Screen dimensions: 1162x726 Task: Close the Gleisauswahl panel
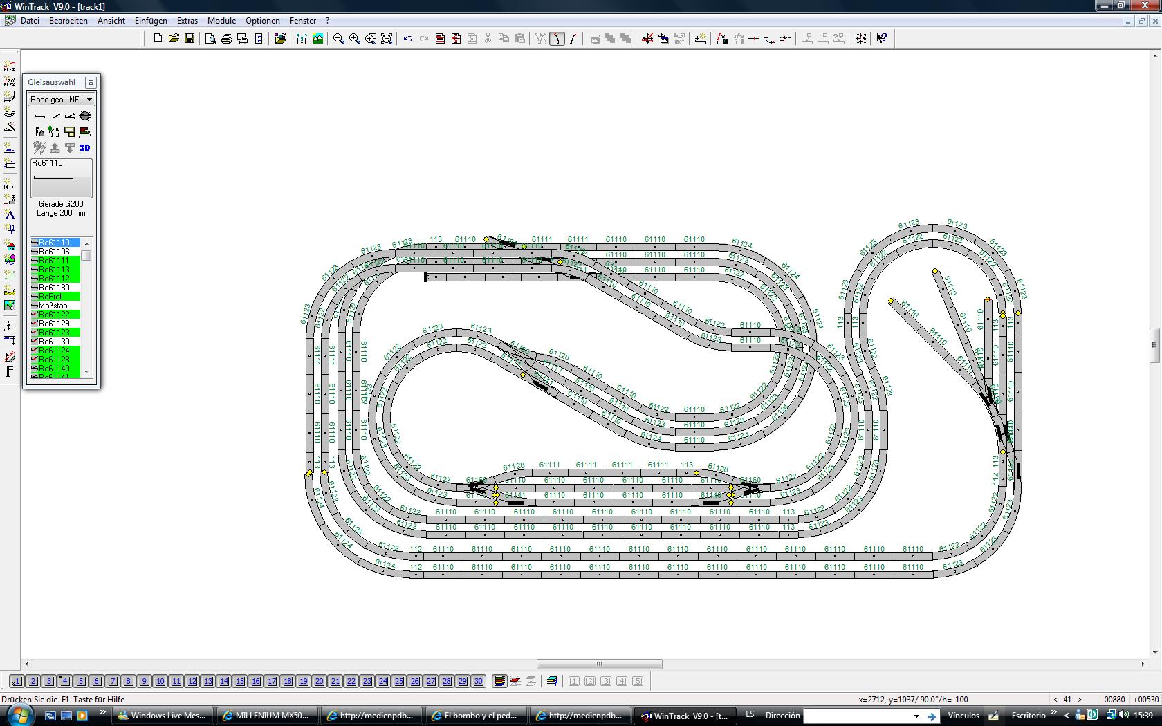pos(91,82)
